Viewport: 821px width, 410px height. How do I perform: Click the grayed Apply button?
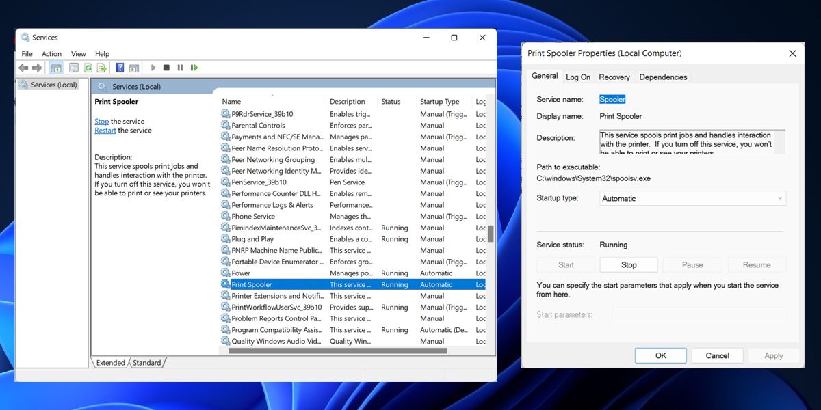[773, 355]
